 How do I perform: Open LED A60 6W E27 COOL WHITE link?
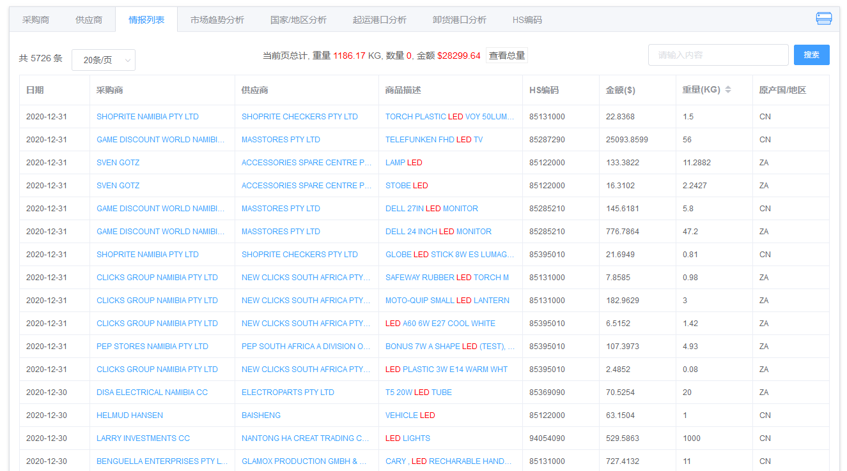440,324
